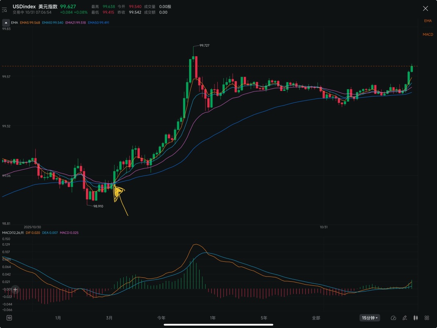Tap the gauge indicator icon
Image resolution: width=437 pixels, height=328 pixels.
click(x=393, y=318)
